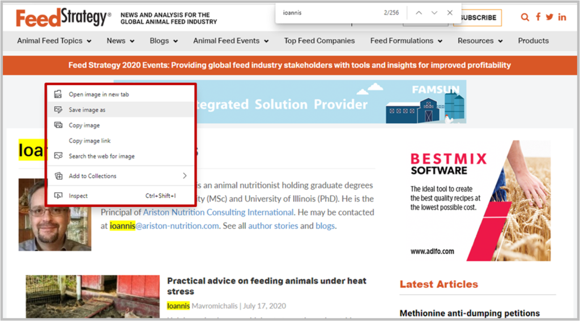The image size is (580, 321).
Task: Open Methionine anti-dumping petitions article
Action: click(470, 313)
